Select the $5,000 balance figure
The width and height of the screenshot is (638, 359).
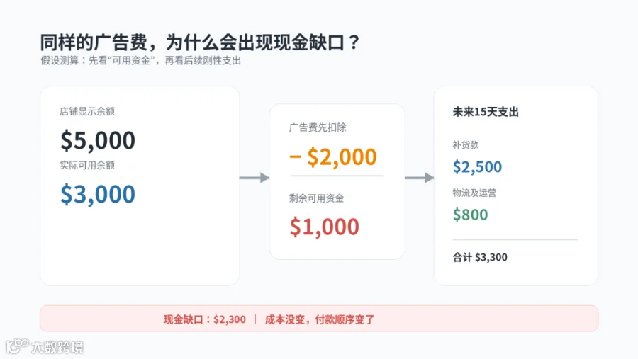[98, 140]
